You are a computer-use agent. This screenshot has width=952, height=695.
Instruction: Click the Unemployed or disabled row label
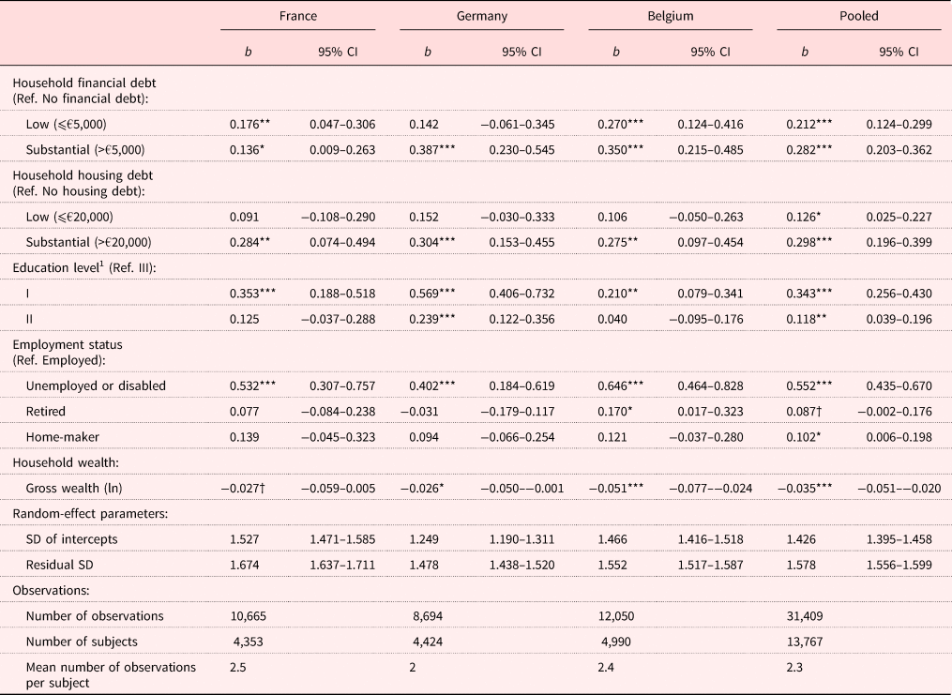(x=96, y=385)
